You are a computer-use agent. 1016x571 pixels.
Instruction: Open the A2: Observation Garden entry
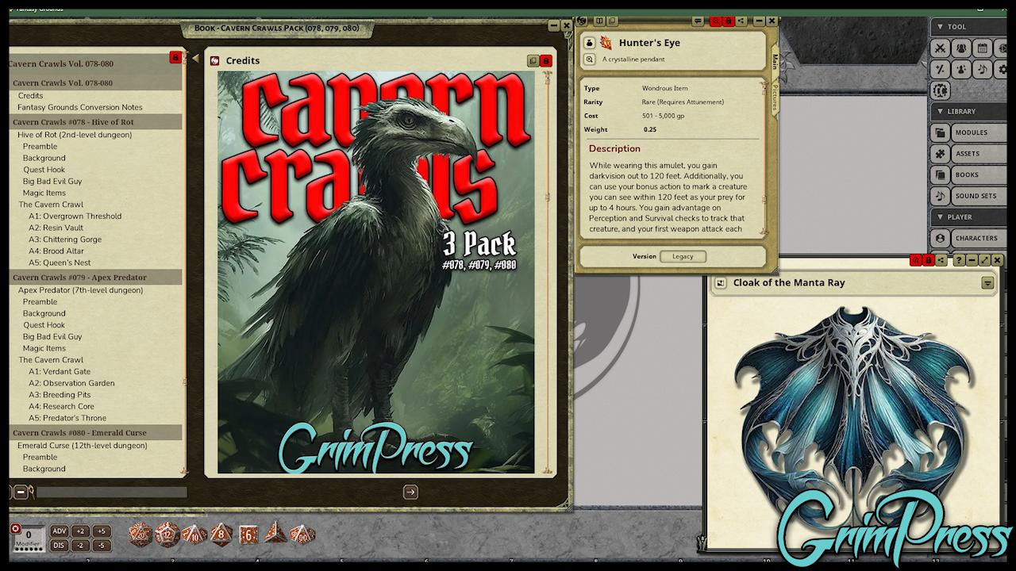click(71, 383)
